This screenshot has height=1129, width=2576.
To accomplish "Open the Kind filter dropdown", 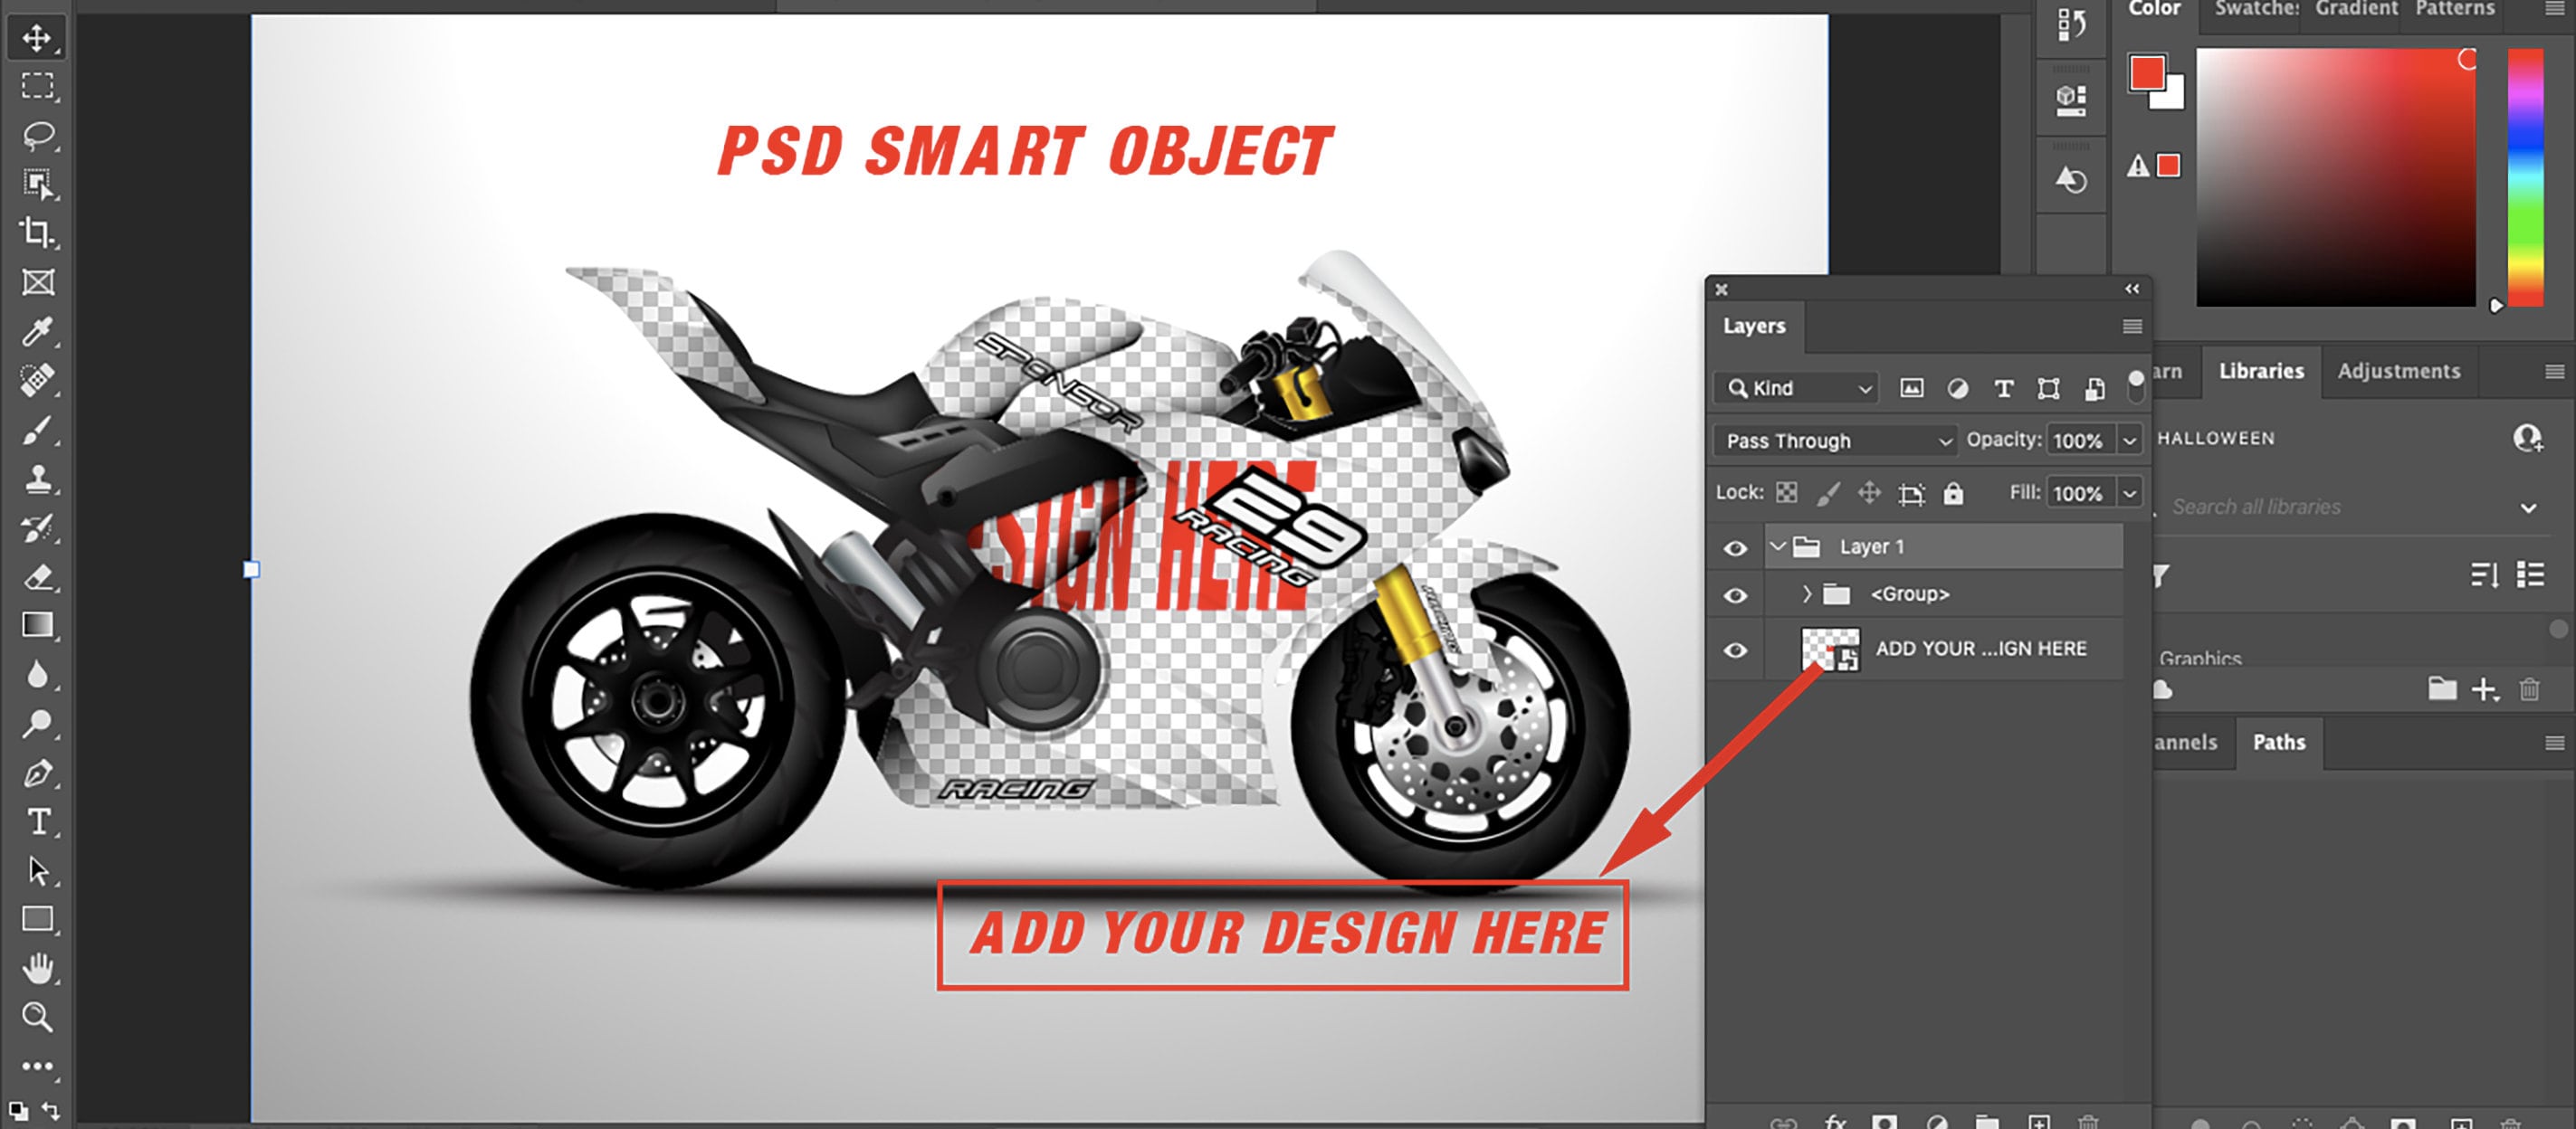I will tap(1795, 388).
